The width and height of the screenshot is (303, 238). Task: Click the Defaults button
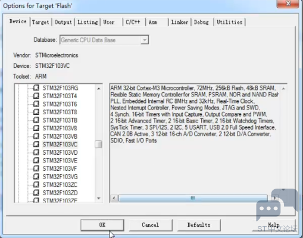click(x=199, y=225)
